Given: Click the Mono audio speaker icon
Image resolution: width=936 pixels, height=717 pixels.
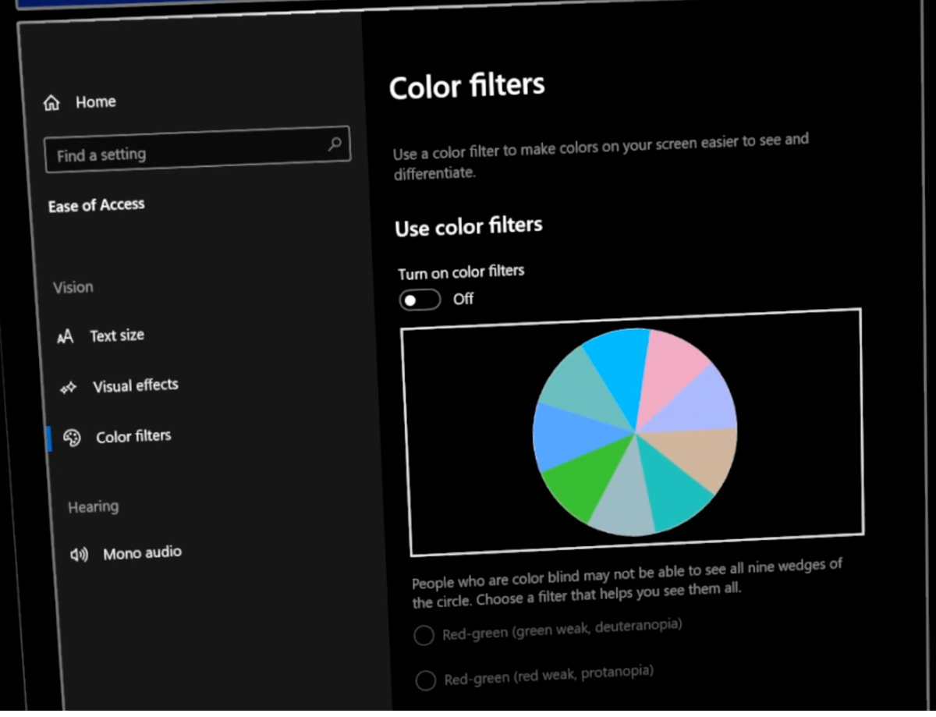Looking at the screenshot, I should (x=79, y=555).
